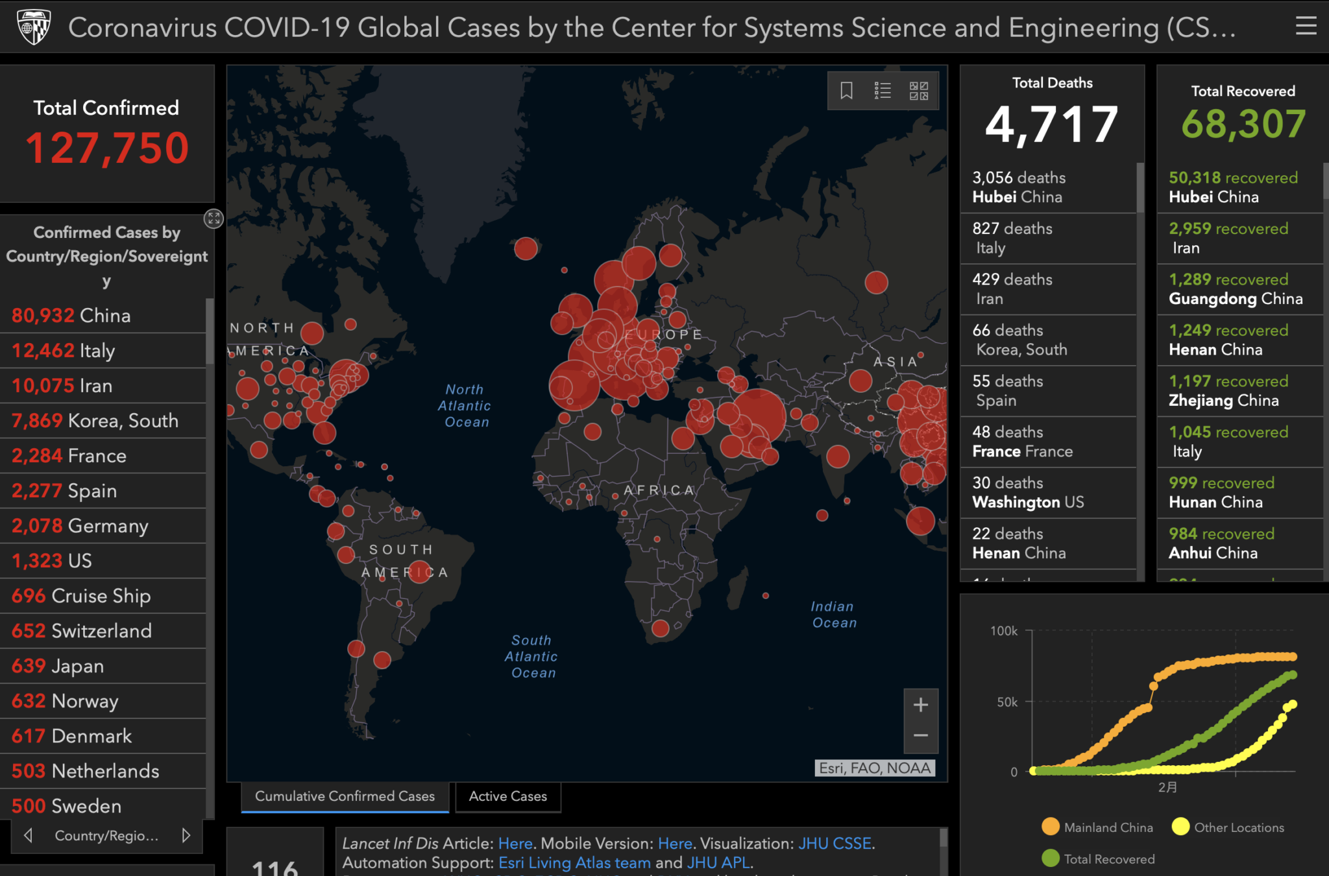
Task: Toggle Mainland China legend series
Action: point(1097,827)
